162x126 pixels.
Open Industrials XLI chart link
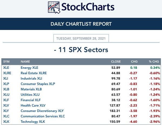click(31, 79)
